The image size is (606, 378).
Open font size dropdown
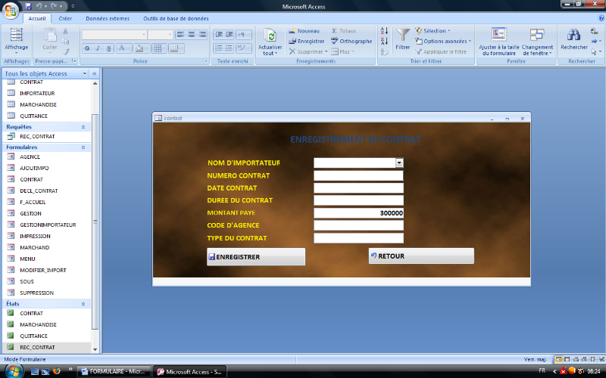(170, 35)
